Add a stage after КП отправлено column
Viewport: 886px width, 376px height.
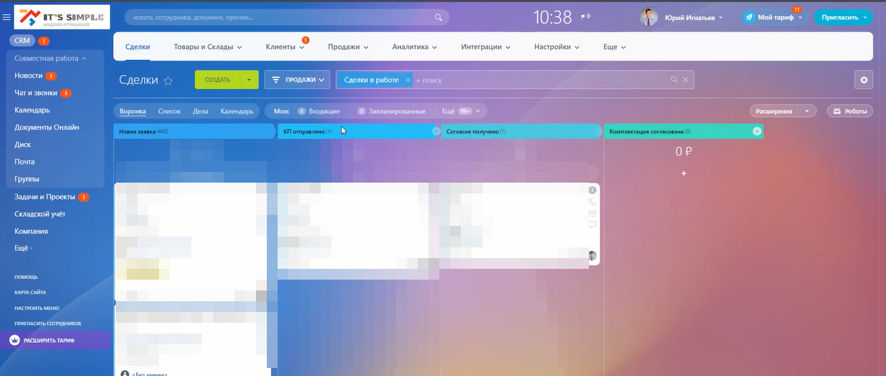click(x=436, y=131)
